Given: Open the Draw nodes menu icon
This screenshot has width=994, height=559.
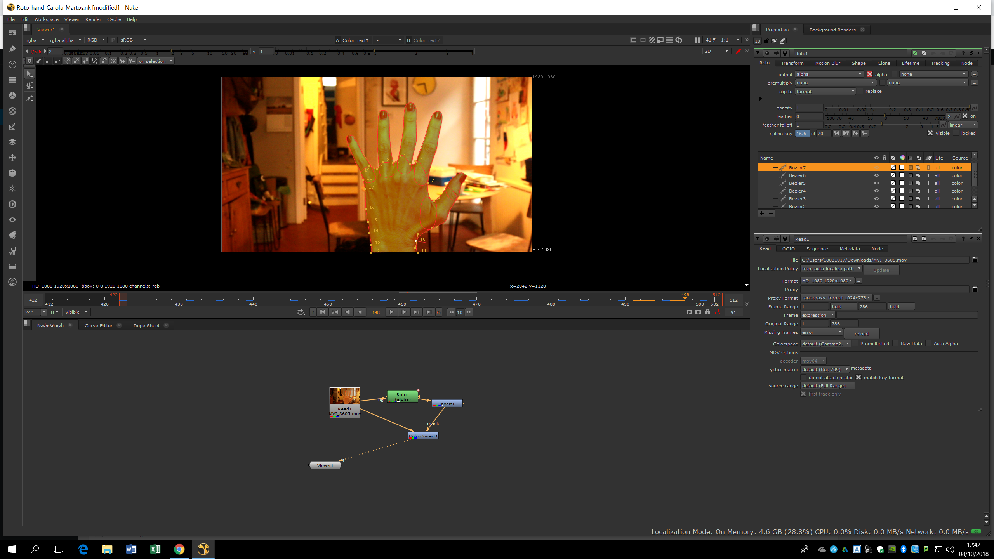Looking at the screenshot, I should click(x=12, y=49).
